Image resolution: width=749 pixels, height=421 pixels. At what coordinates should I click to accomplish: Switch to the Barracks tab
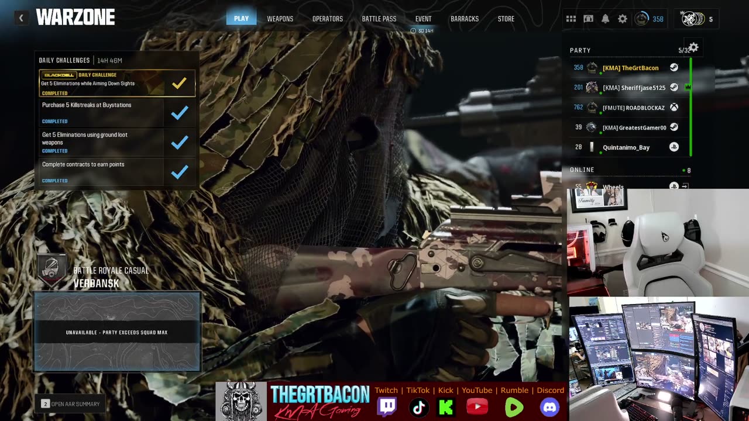pyautogui.click(x=465, y=19)
